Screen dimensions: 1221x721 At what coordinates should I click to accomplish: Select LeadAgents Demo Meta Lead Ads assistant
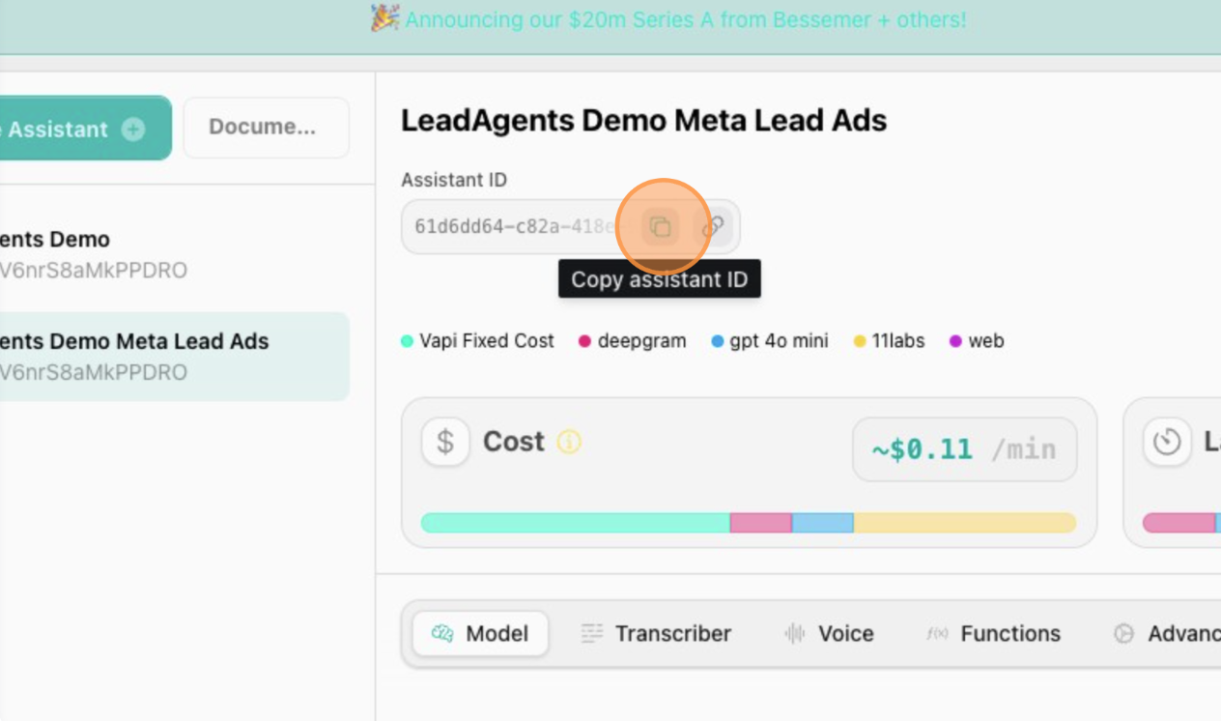pyautogui.click(x=134, y=356)
